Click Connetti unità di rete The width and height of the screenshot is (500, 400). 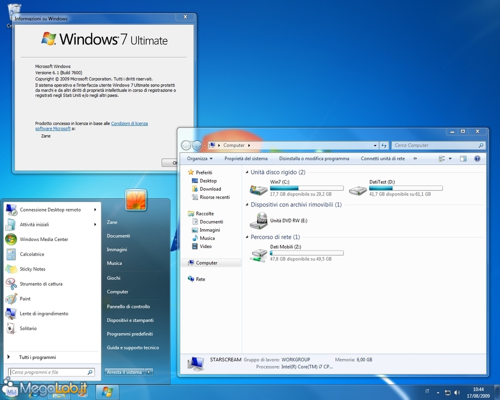coord(382,158)
